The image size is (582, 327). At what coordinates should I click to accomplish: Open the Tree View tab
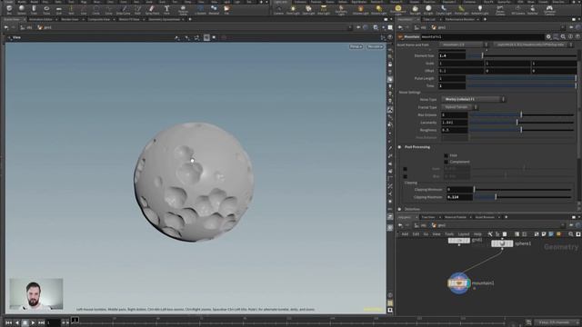click(x=428, y=217)
